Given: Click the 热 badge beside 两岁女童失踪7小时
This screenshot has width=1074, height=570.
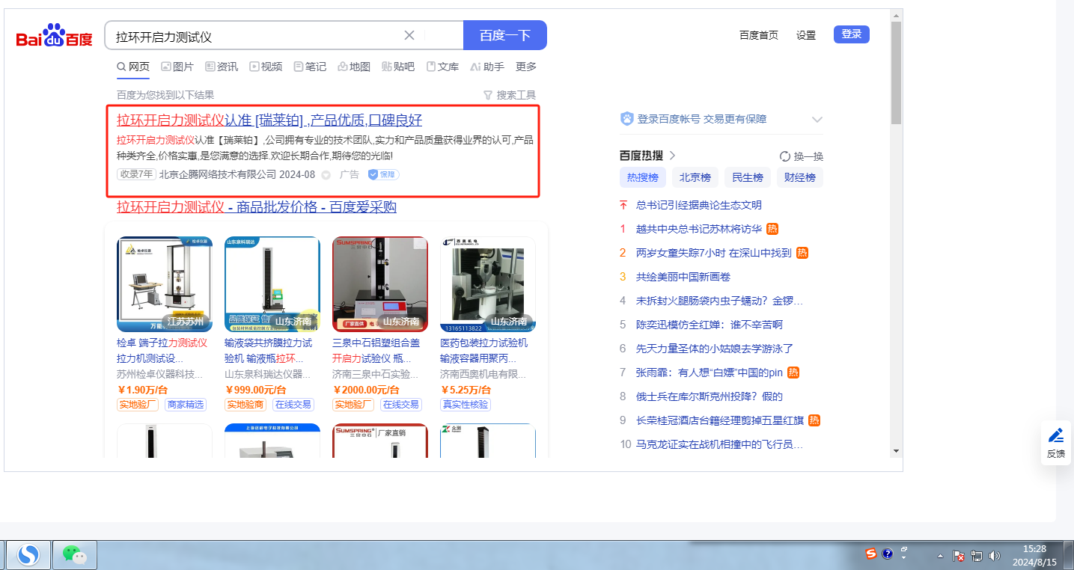Looking at the screenshot, I should click(x=802, y=253).
